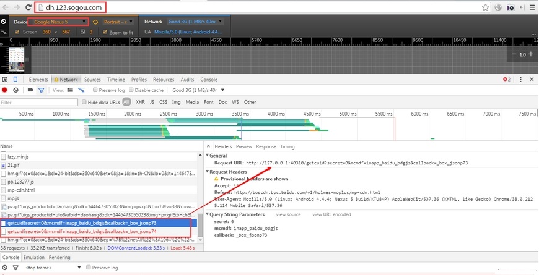The height and width of the screenshot is (275, 539).
Task: Tick Hide data URLs checkbox
Action: coord(85,102)
